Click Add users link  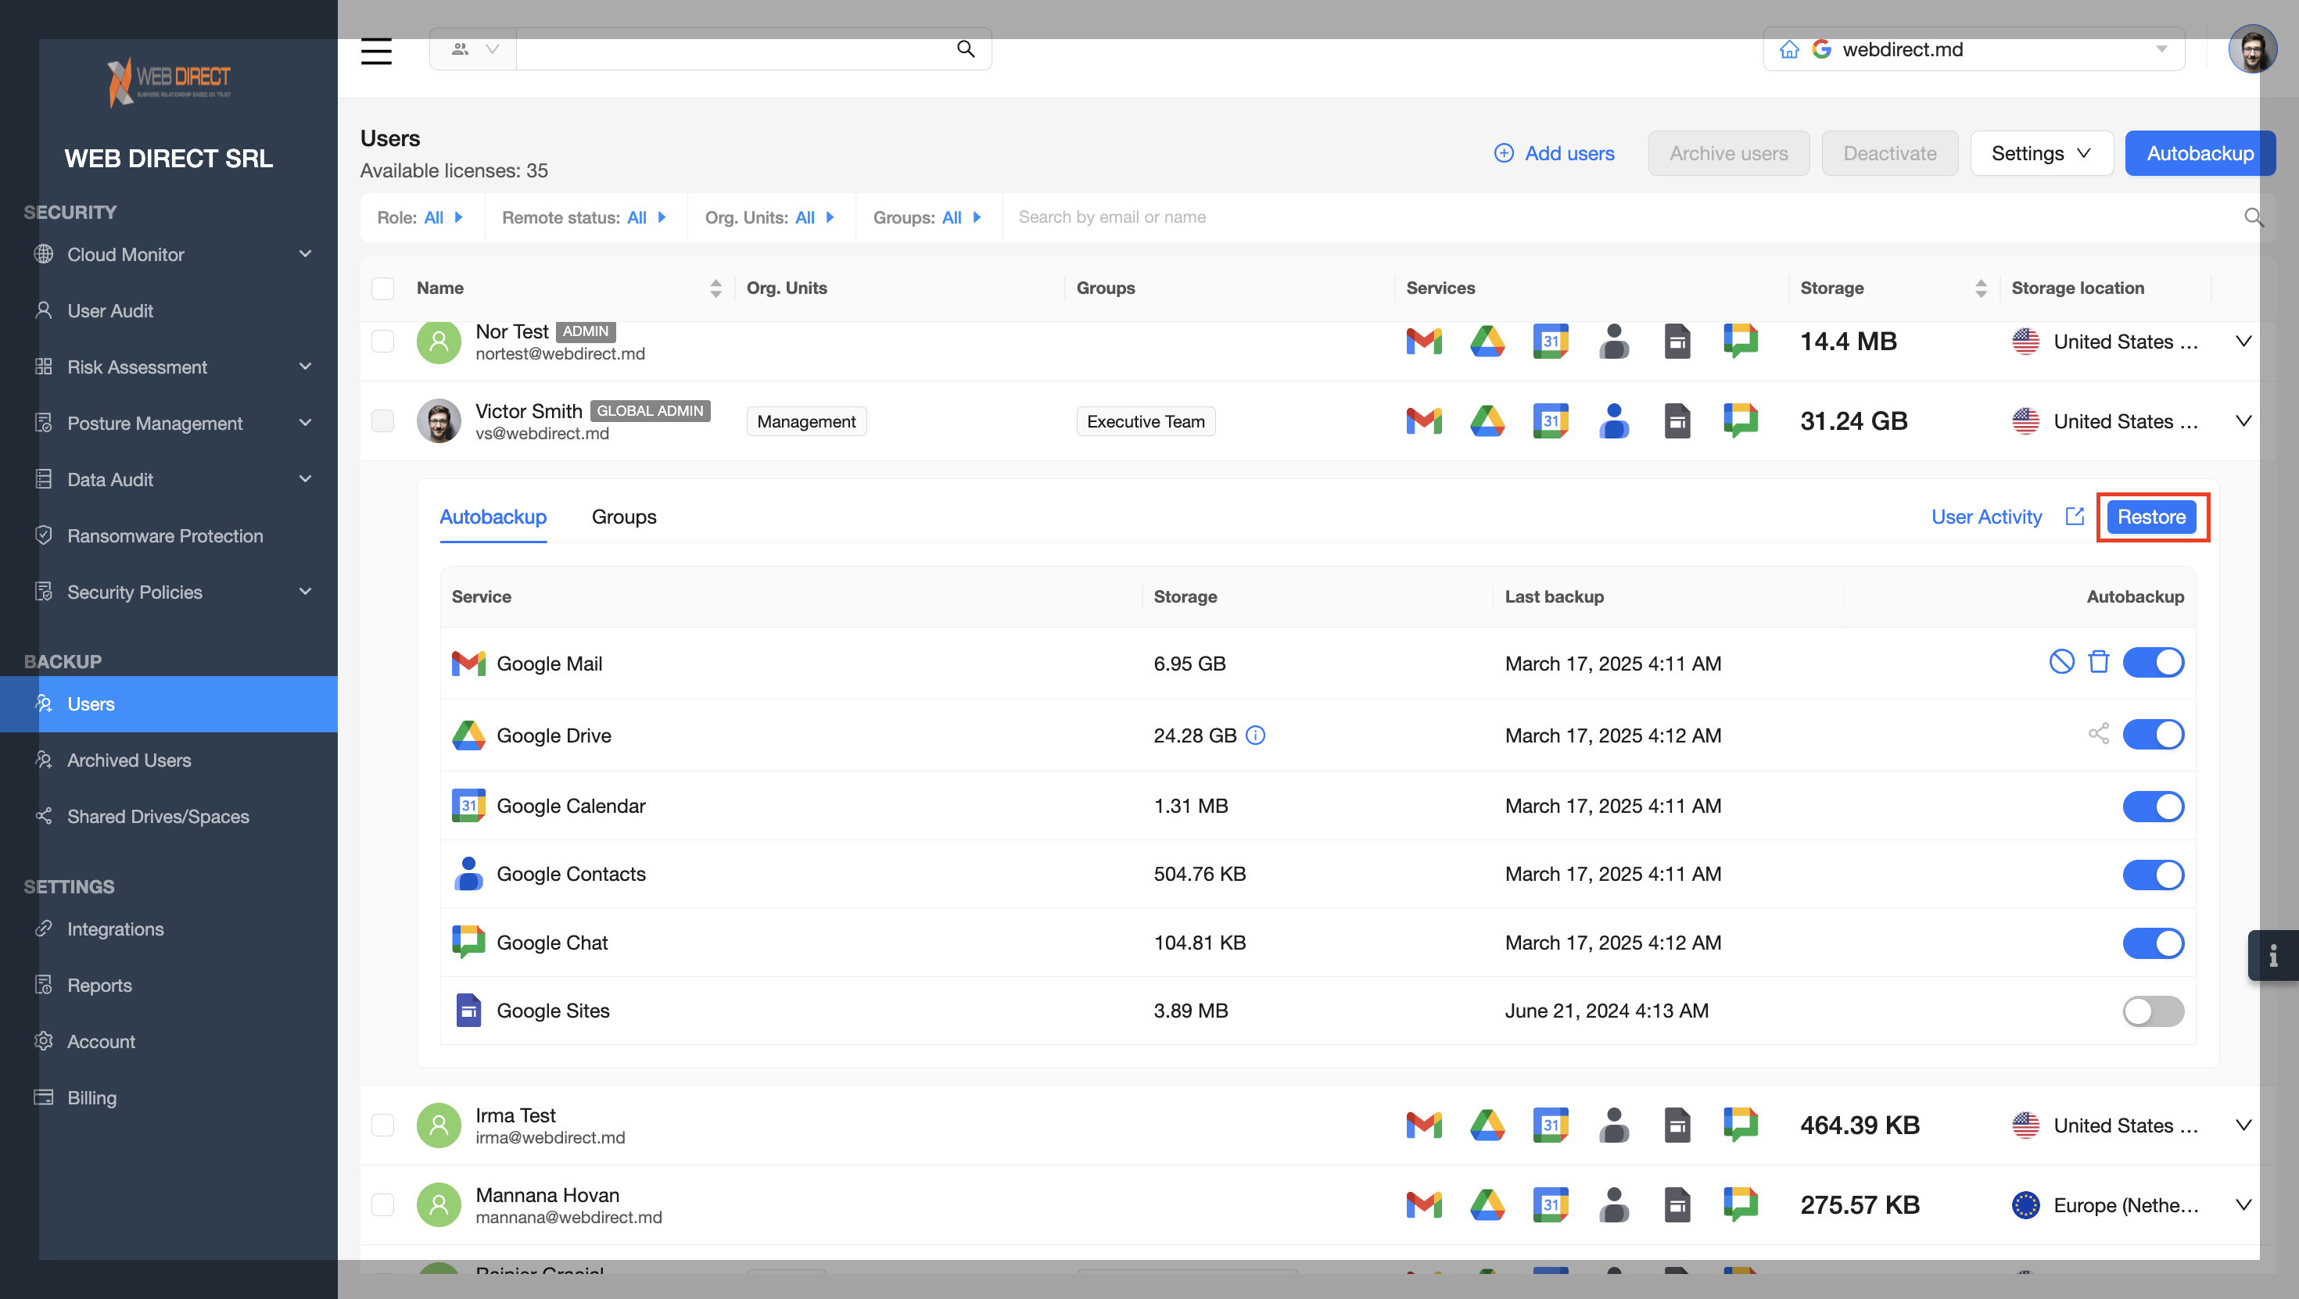1554,153
